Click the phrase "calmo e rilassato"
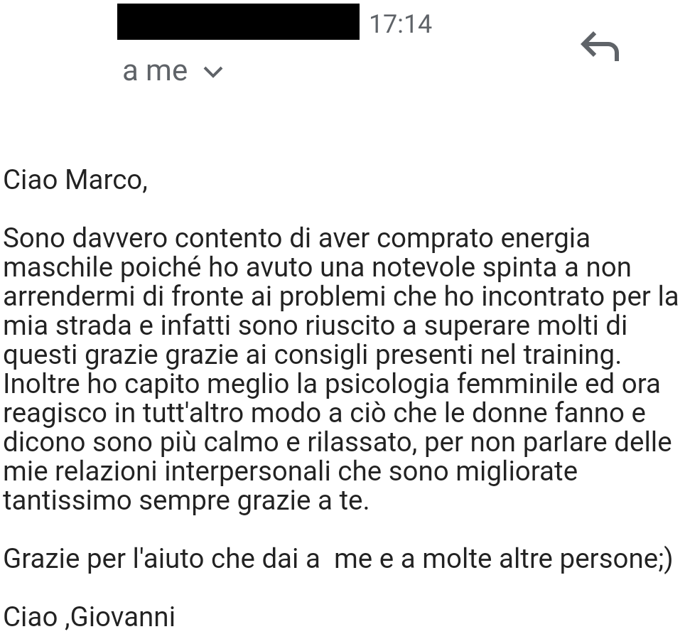 (x=308, y=442)
